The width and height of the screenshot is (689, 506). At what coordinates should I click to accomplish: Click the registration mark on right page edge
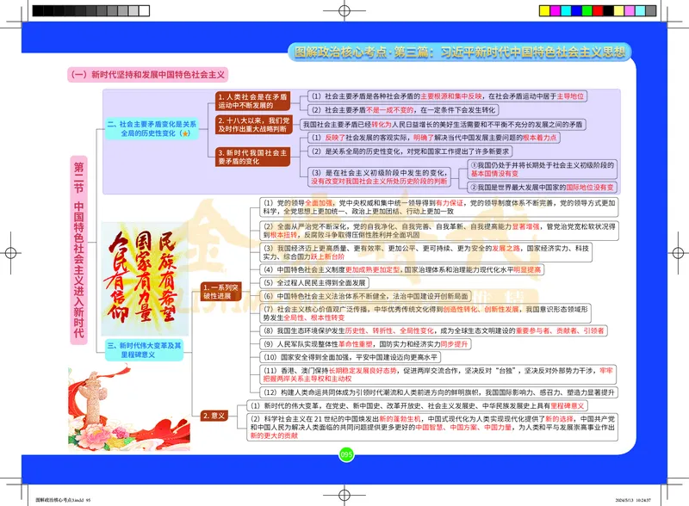(677, 253)
